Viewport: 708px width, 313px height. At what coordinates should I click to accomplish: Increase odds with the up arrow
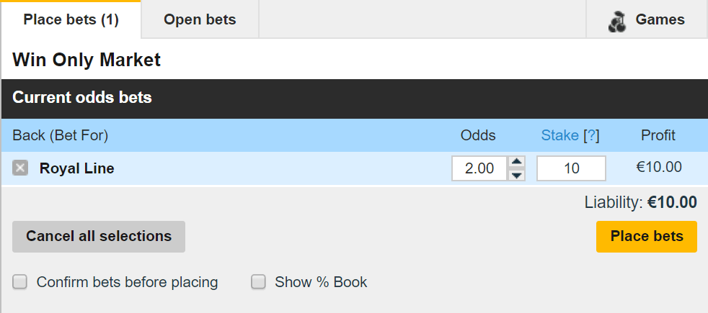516,162
